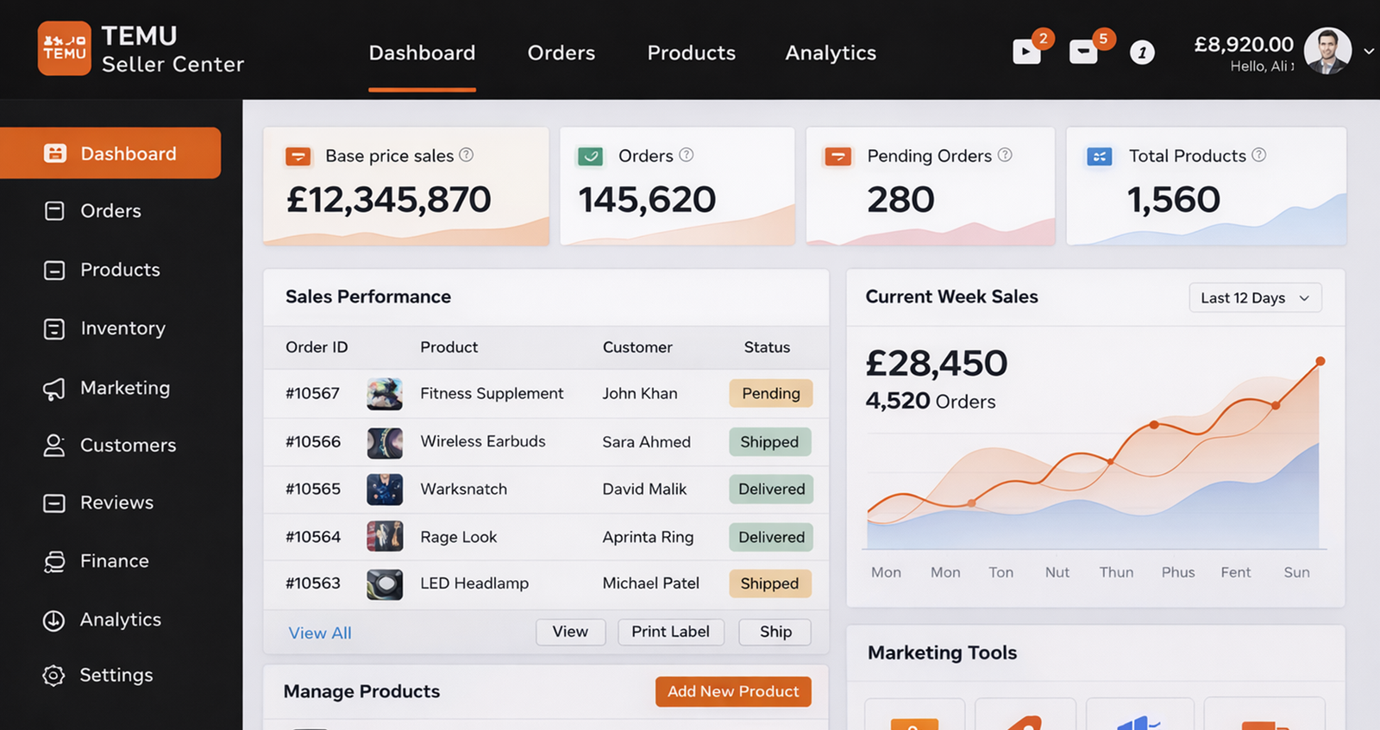Click the Marketing megaphone icon in sidebar
This screenshot has height=730, width=1380.
pyautogui.click(x=54, y=389)
